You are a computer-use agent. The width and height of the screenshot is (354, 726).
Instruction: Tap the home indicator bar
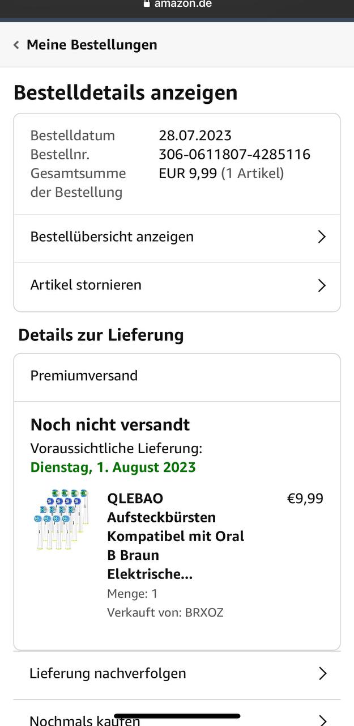tap(177, 716)
